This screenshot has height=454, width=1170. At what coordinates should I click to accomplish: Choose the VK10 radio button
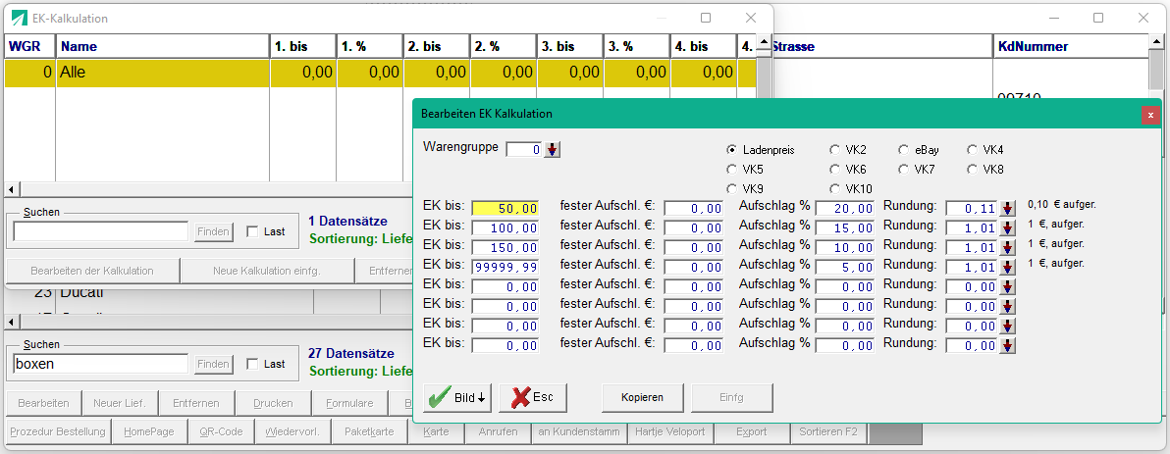[x=835, y=188]
